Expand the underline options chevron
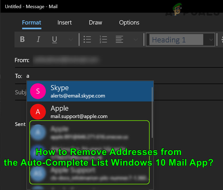Image resolution: width=223 pixels, height=190 pixels. [70, 39]
